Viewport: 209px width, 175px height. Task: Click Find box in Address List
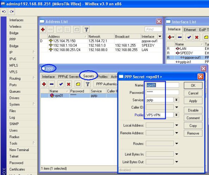click(x=153, y=30)
